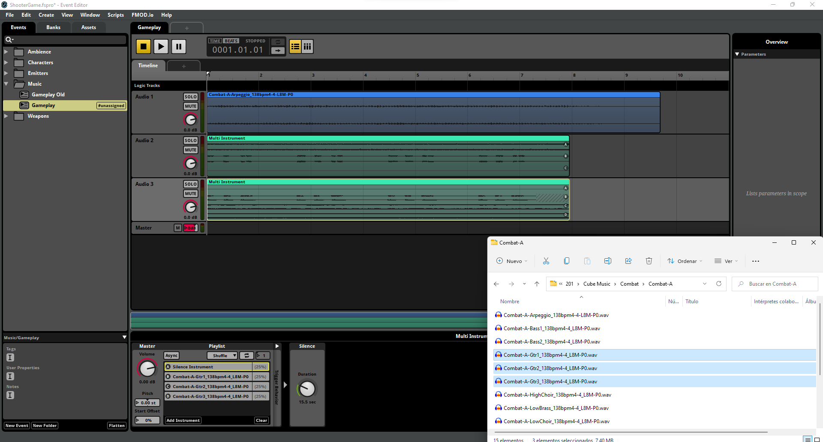
Task: Click Copy icon in Combat-A Explorer window
Action: tap(567, 261)
